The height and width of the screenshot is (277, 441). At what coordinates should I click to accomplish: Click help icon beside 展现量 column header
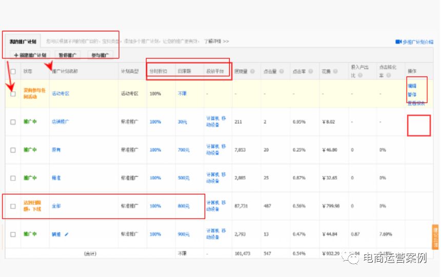coord(253,71)
